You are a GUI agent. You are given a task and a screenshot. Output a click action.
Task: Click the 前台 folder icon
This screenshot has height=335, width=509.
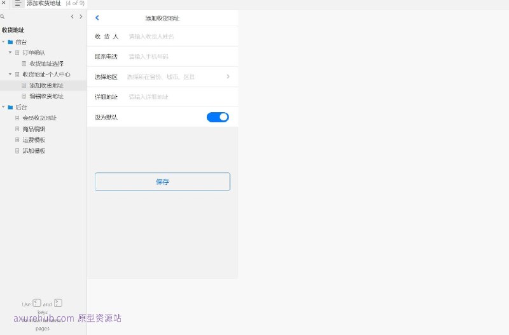pos(10,42)
